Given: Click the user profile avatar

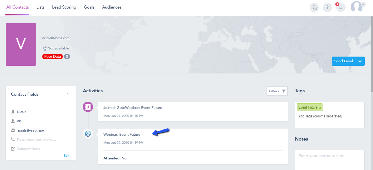Looking at the screenshot, I should (356, 7).
